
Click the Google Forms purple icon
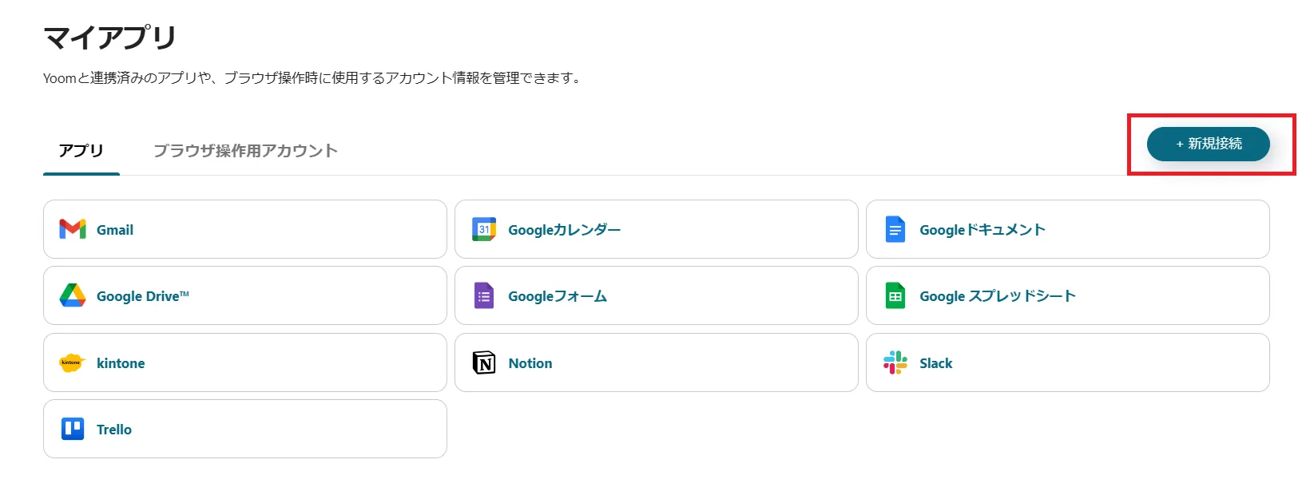pos(484,296)
